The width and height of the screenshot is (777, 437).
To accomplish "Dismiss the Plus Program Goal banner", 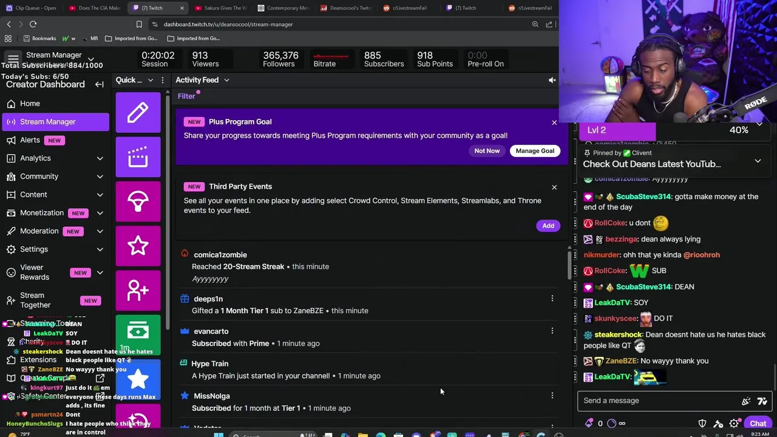I will click(x=554, y=123).
